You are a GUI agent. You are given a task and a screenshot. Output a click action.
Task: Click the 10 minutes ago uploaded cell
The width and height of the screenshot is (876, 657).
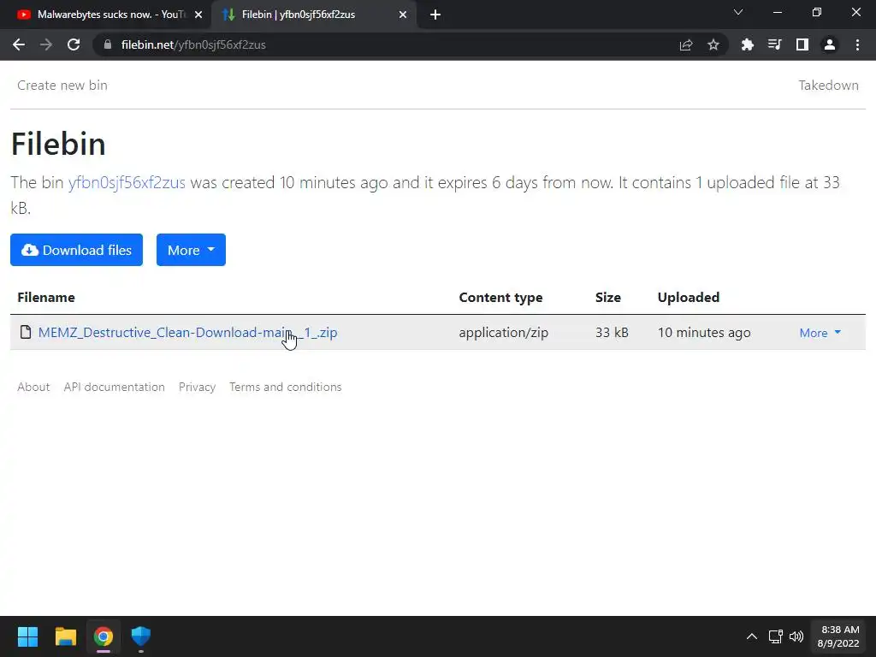(704, 333)
